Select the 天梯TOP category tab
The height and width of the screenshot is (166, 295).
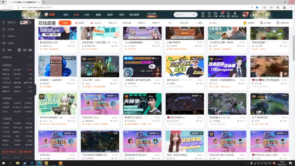156,23
